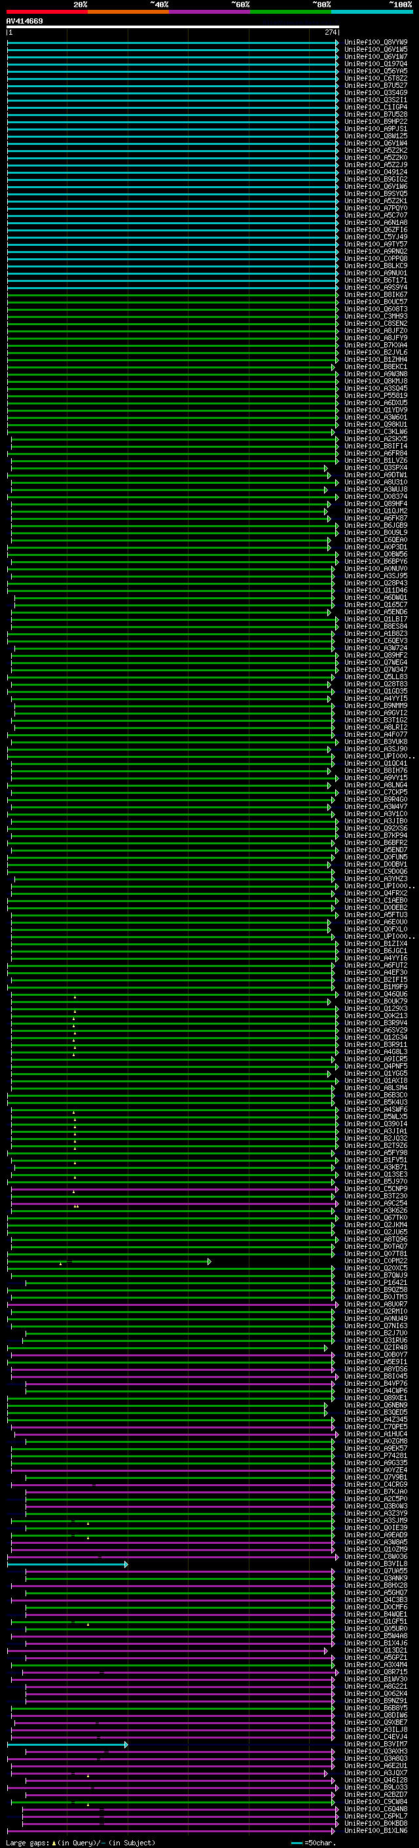This screenshot has width=419, height=1848.
Task: Select label UniRef100_C7CKP5
Action: pos(376,792)
